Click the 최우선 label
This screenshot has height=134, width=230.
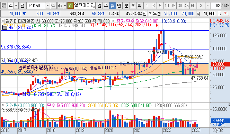click(154, 14)
